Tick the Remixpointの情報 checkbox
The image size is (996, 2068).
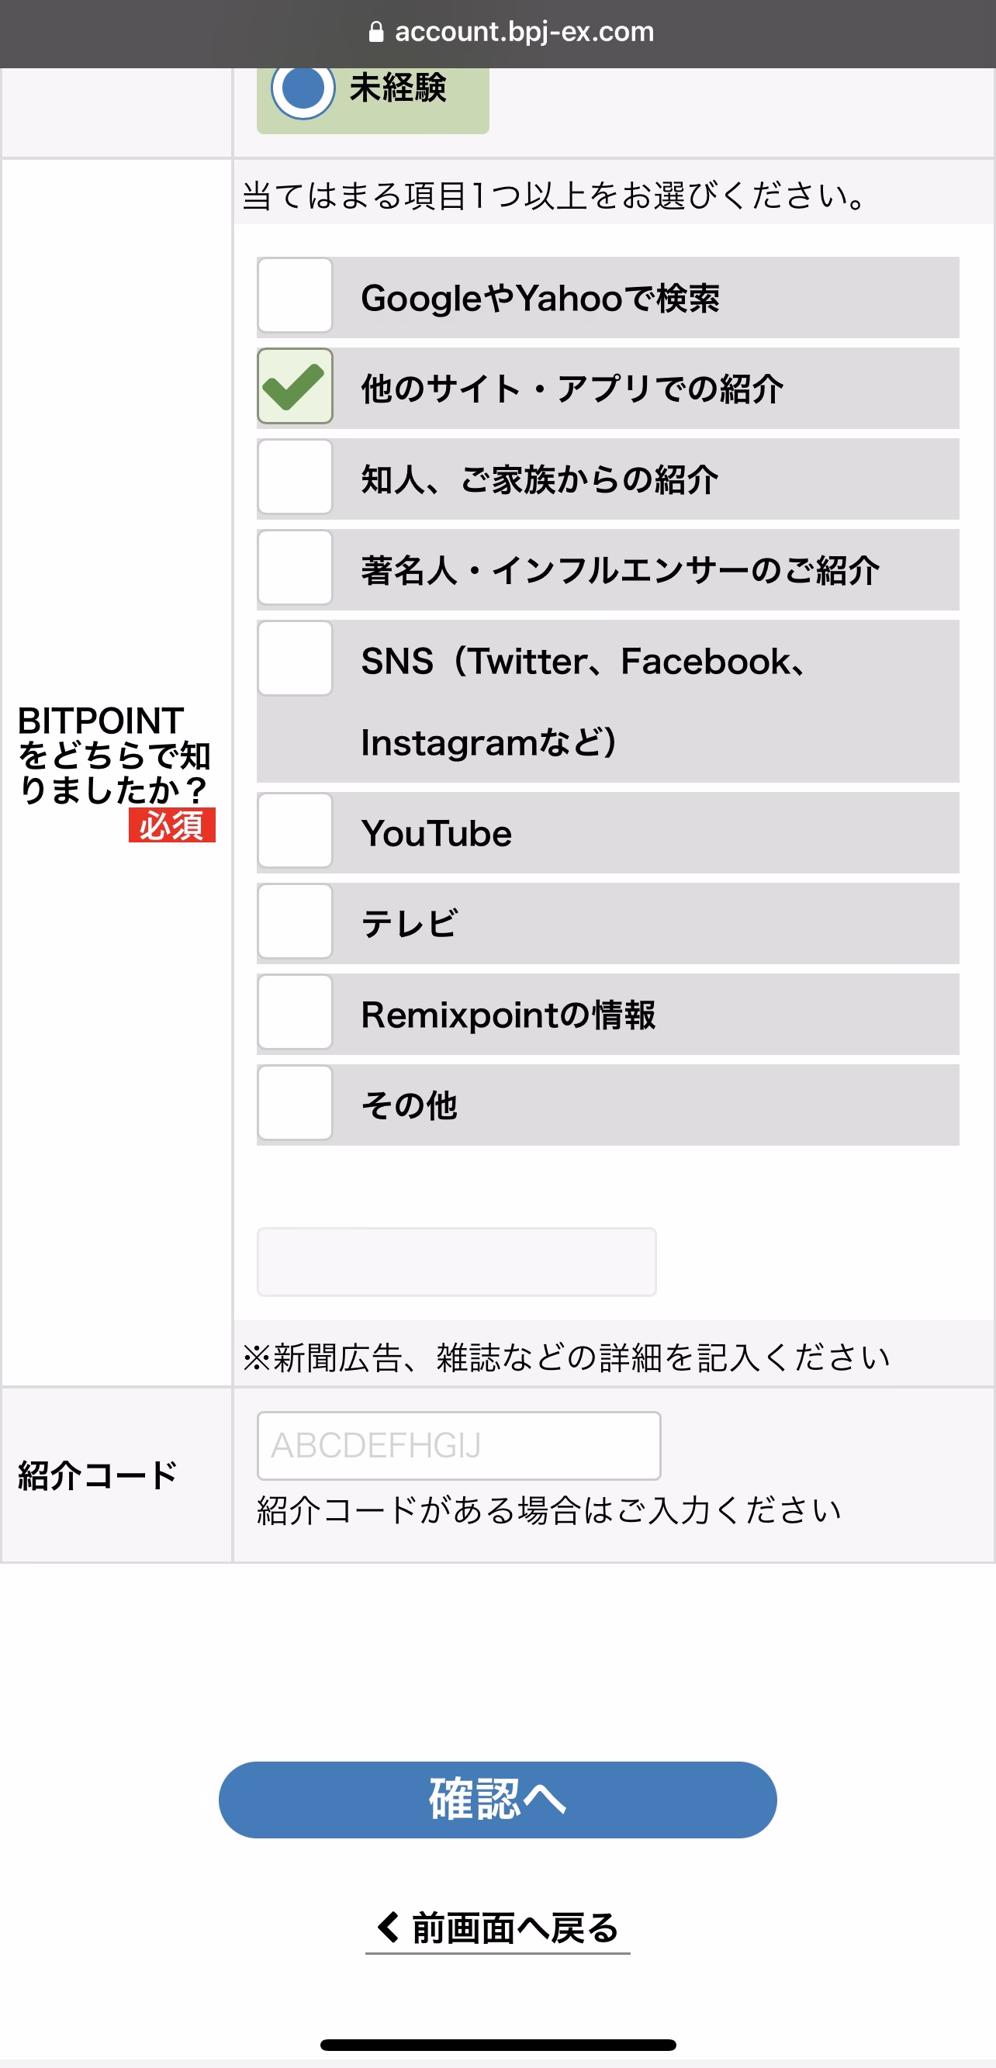[x=295, y=1012]
